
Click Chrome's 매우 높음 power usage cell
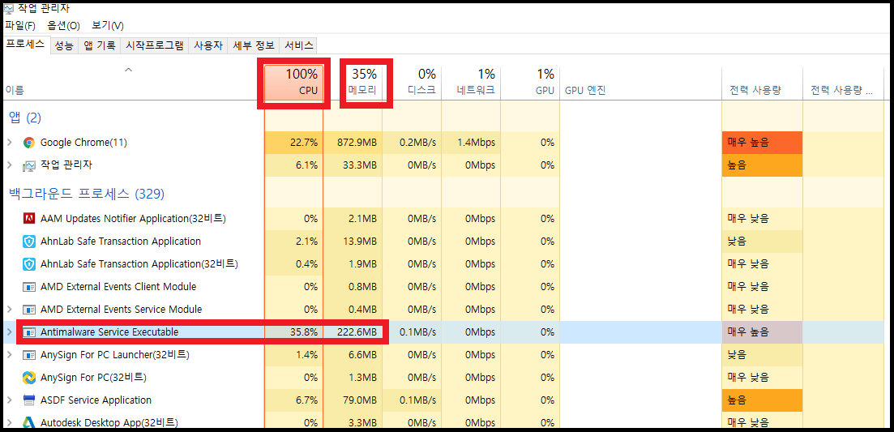[763, 143]
